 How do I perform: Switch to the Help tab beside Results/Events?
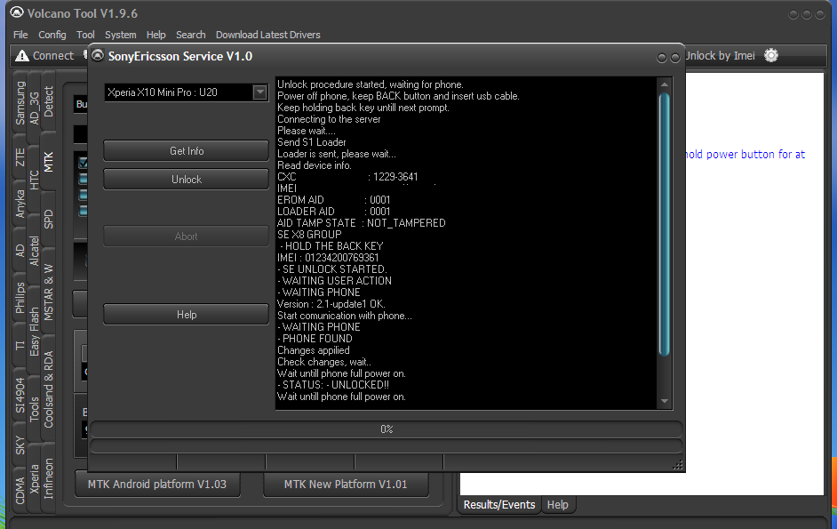(557, 505)
